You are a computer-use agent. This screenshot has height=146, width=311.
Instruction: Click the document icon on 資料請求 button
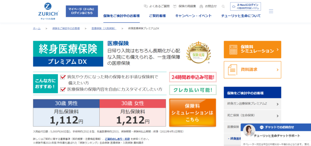[x=233, y=70]
